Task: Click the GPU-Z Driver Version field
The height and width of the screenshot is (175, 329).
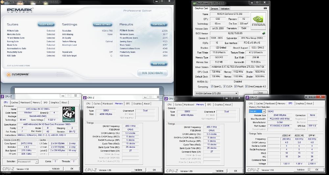Action: coord(238,67)
